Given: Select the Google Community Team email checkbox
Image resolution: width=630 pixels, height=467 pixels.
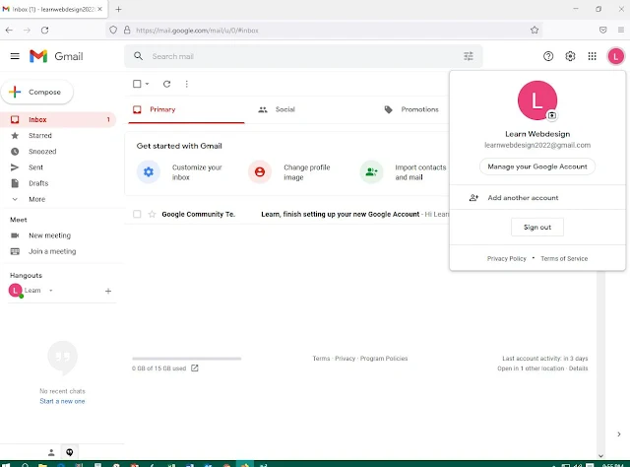Looking at the screenshot, I should point(137,214).
